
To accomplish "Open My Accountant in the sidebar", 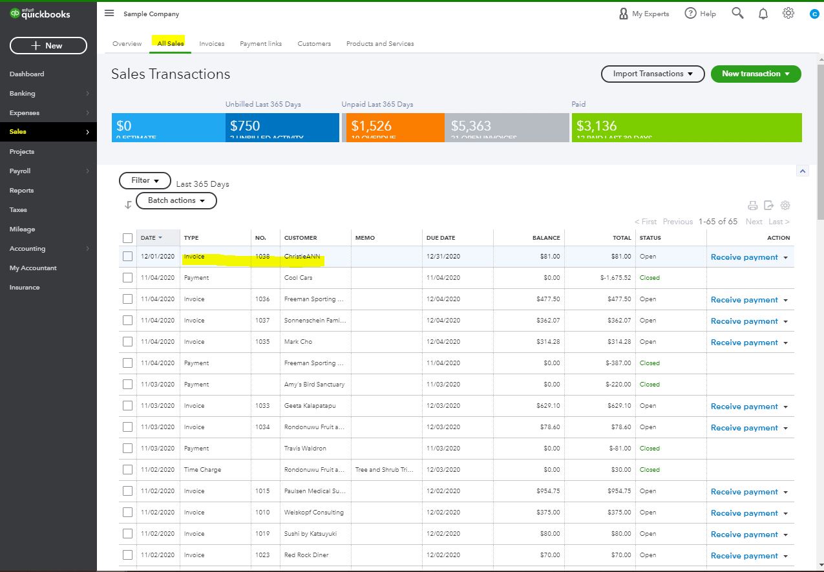I will [33, 268].
